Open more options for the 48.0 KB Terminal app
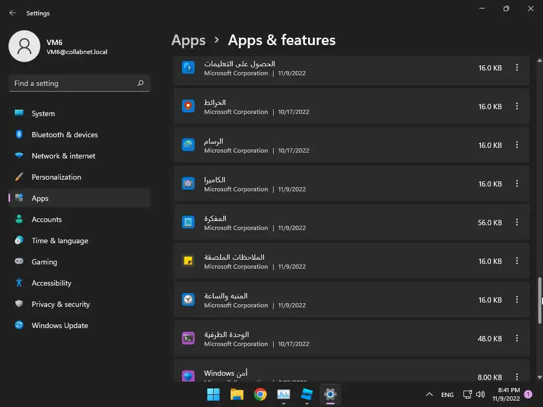The image size is (543, 407). pyautogui.click(x=516, y=339)
